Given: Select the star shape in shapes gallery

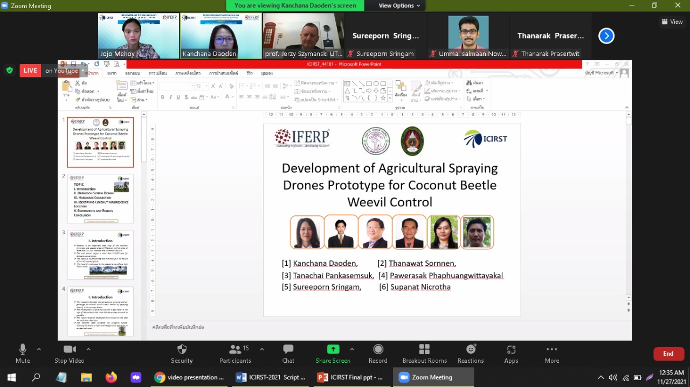Looking at the screenshot, I should click(383, 98).
